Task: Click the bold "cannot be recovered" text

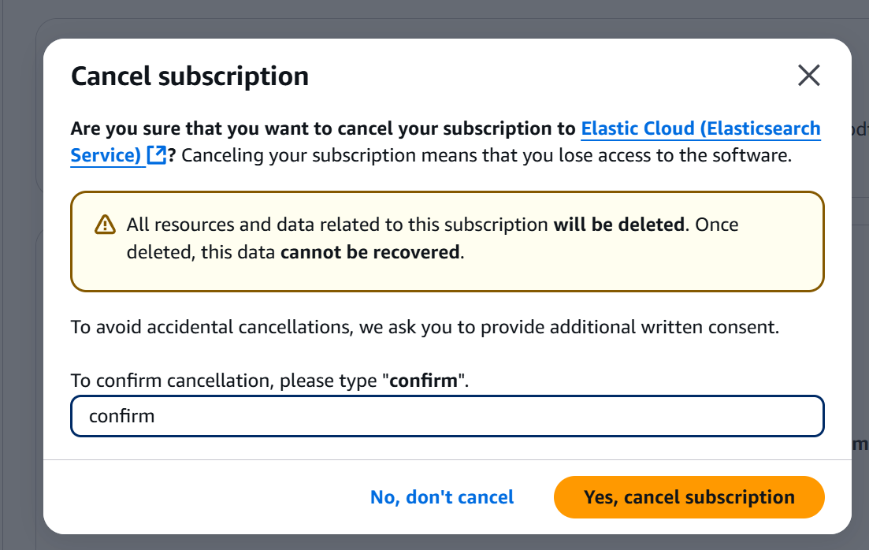Action: click(x=370, y=252)
